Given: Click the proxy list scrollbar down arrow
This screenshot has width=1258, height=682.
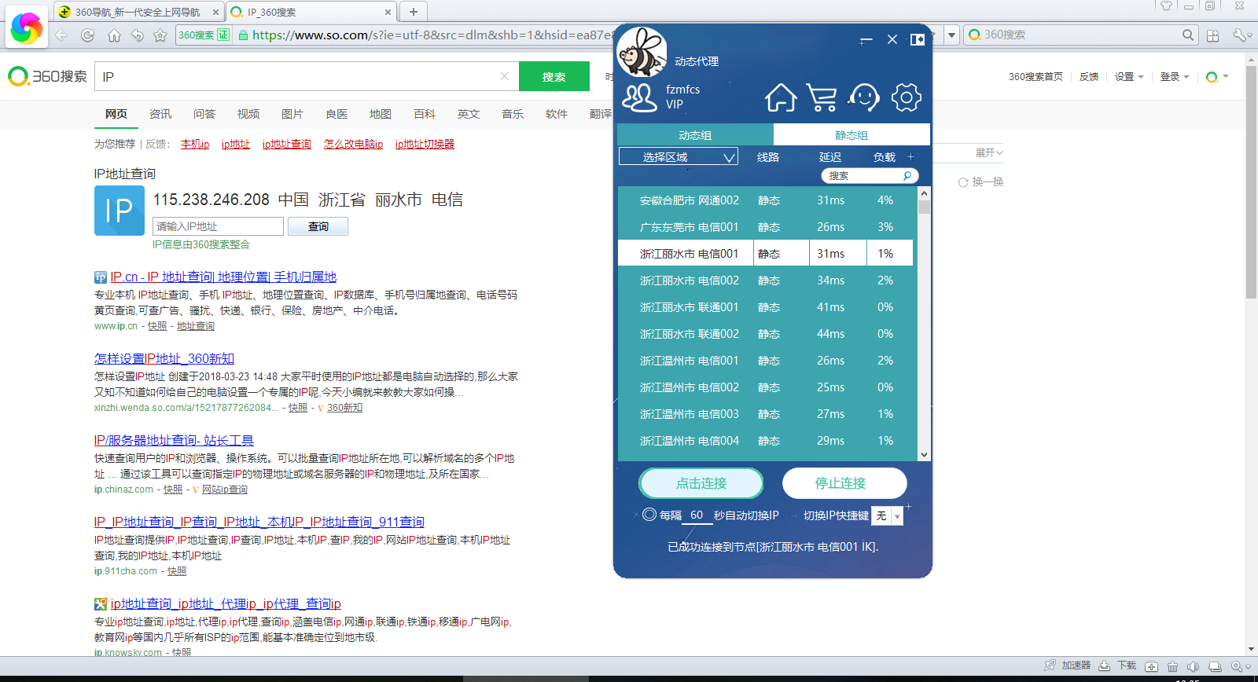Looking at the screenshot, I should [x=924, y=454].
